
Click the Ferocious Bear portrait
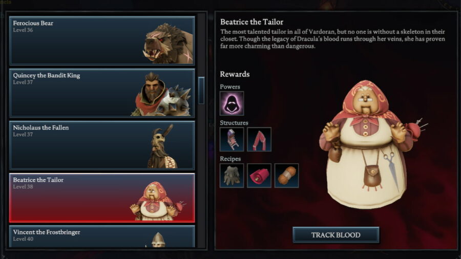[169, 43]
